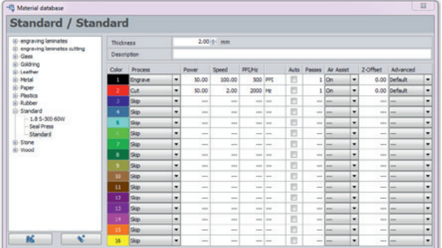
Task: Open Process dropdown for color 16
Action: (x=176, y=240)
